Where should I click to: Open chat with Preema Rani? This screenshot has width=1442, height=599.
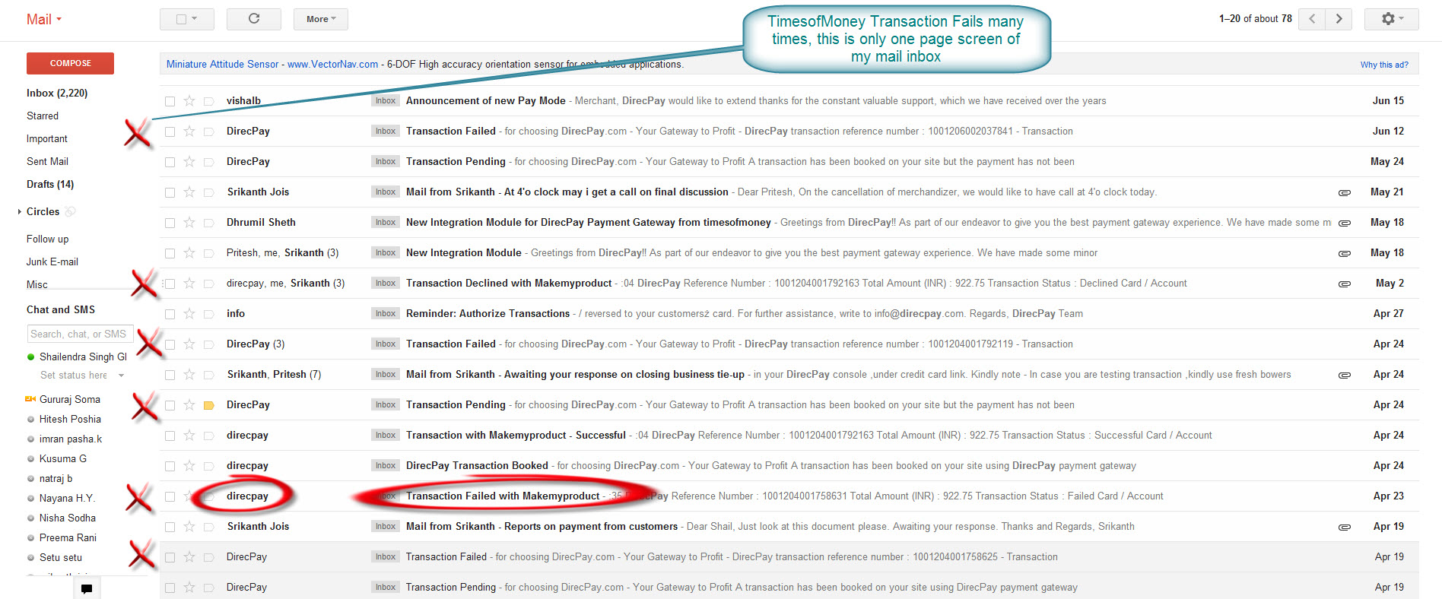pyautogui.click(x=68, y=537)
